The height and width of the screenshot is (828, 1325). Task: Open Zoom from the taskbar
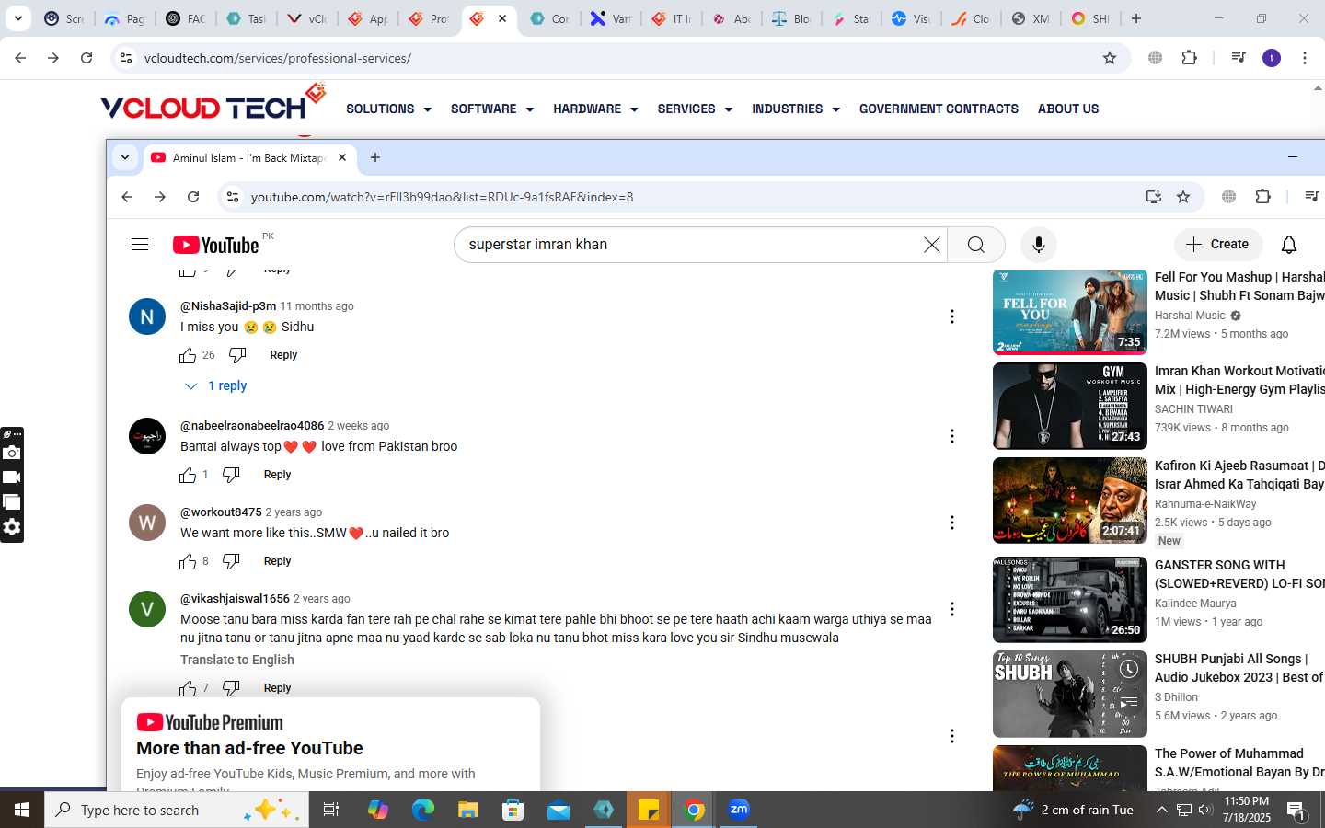tap(739, 810)
